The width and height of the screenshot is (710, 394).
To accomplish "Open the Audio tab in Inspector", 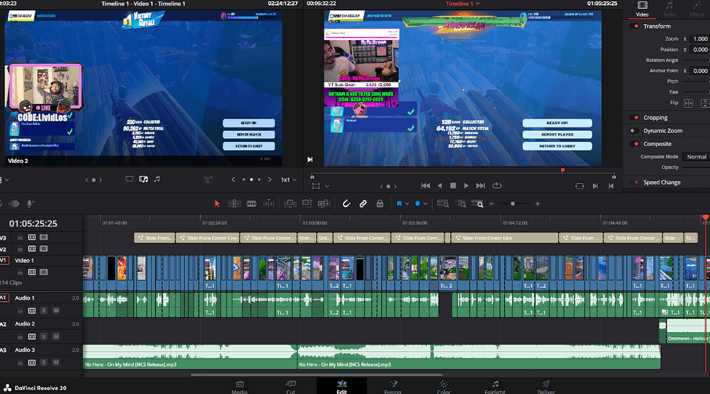I will pos(669,9).
